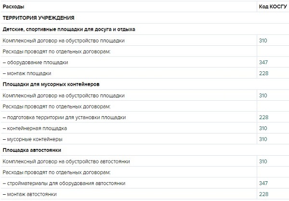289x201 pixels.
Task: Open code 228 for "монтаж площадки"
Action: tap(263, 73)
